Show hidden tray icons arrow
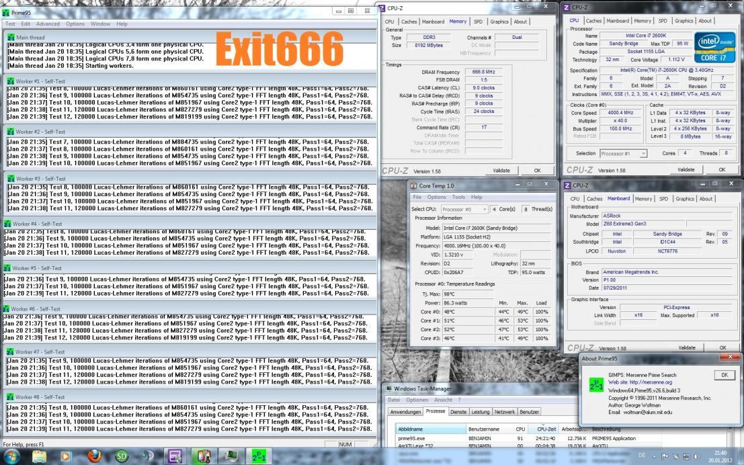 [655, 456]
